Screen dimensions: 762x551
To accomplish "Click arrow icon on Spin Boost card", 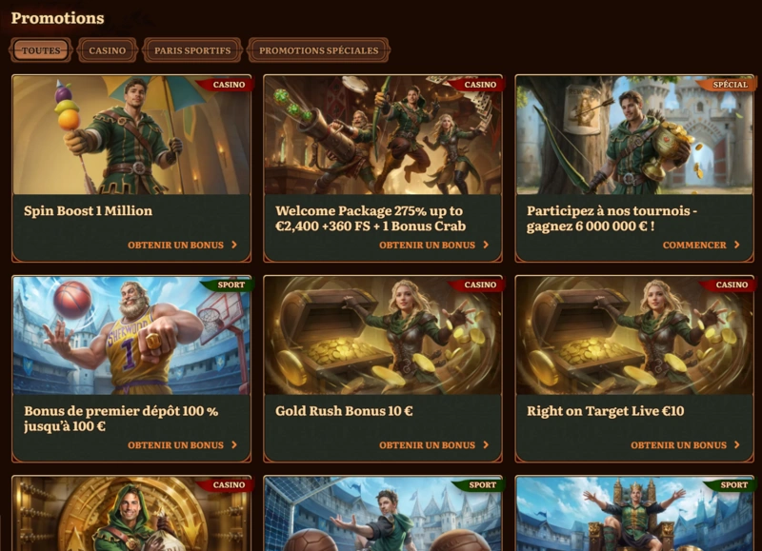I will [234, 245].
